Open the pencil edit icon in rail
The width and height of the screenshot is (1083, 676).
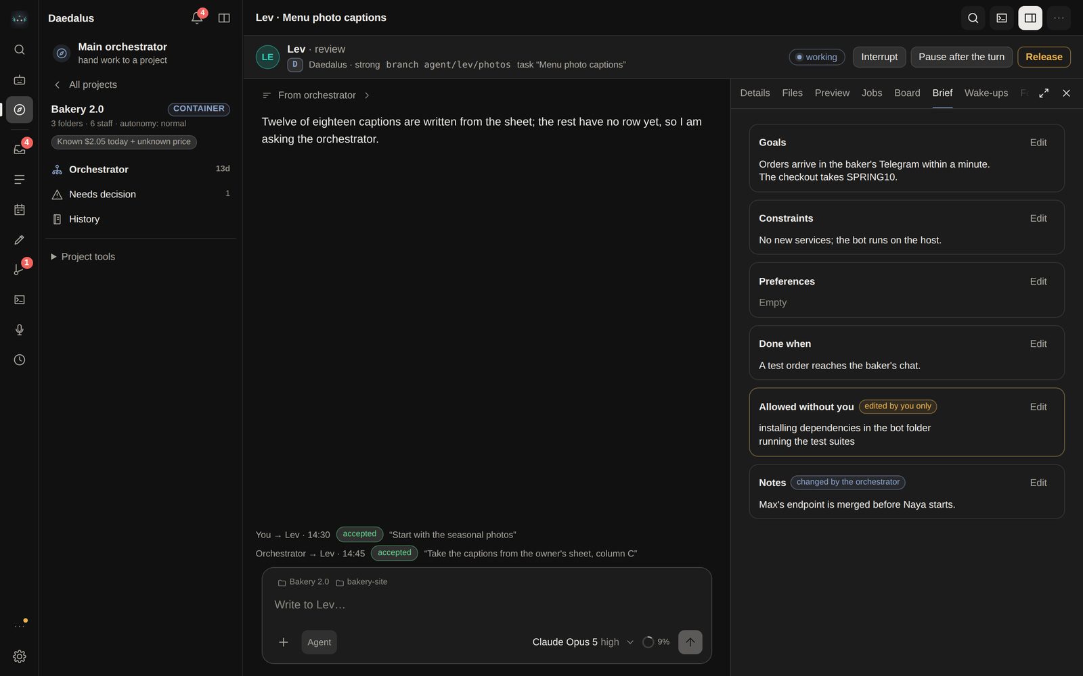tap(19, 240)
